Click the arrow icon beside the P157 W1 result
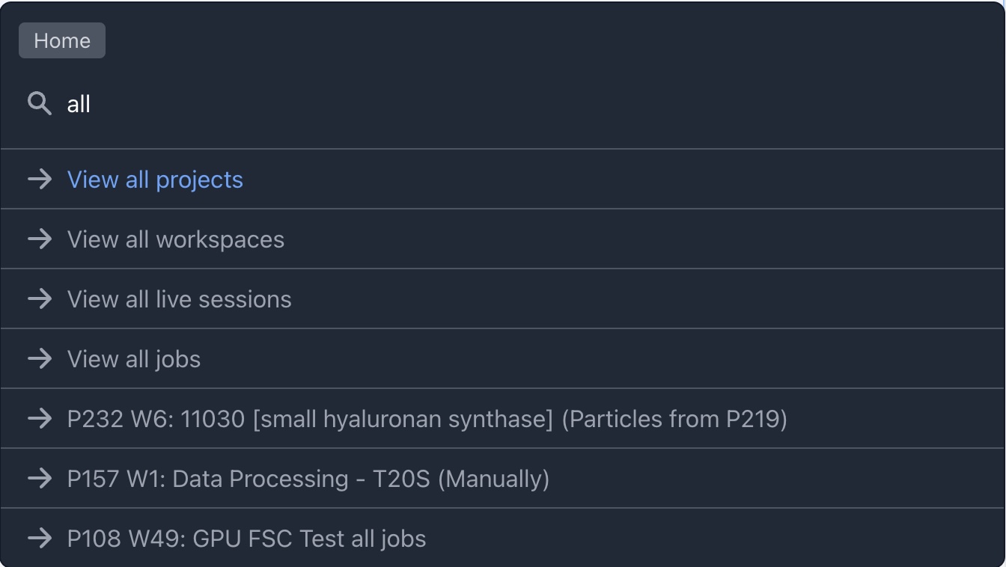This screenshot has height=567, width=1006. click(x=40, y=478)
